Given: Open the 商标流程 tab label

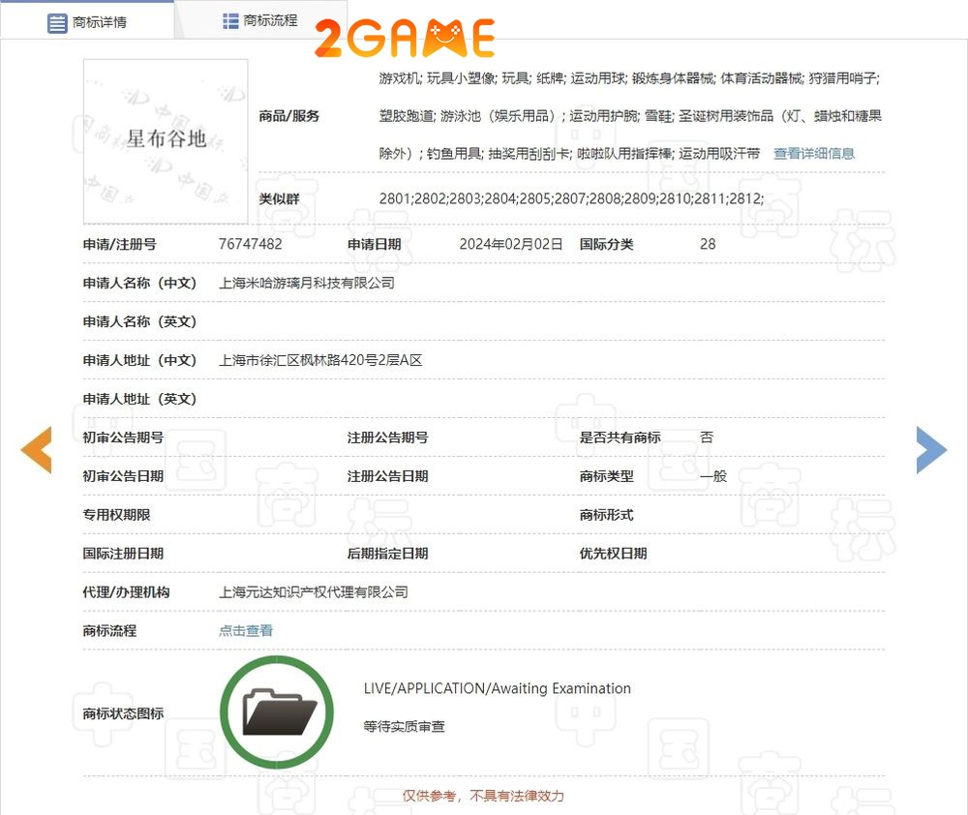Looking at the screenshot, I should point(270,20).
